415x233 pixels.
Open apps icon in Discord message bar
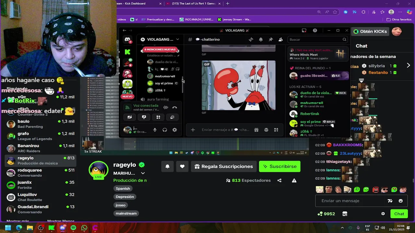[276, 130]
